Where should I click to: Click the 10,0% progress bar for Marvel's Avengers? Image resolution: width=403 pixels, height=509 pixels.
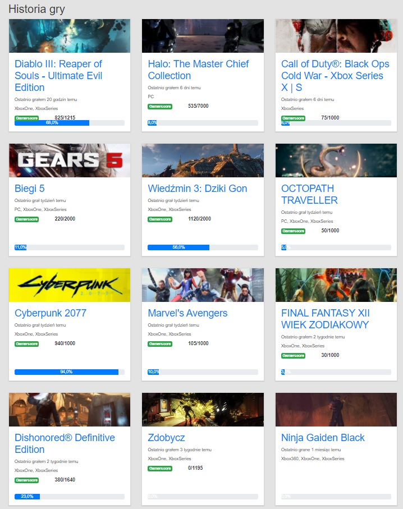tap(203, 372)
